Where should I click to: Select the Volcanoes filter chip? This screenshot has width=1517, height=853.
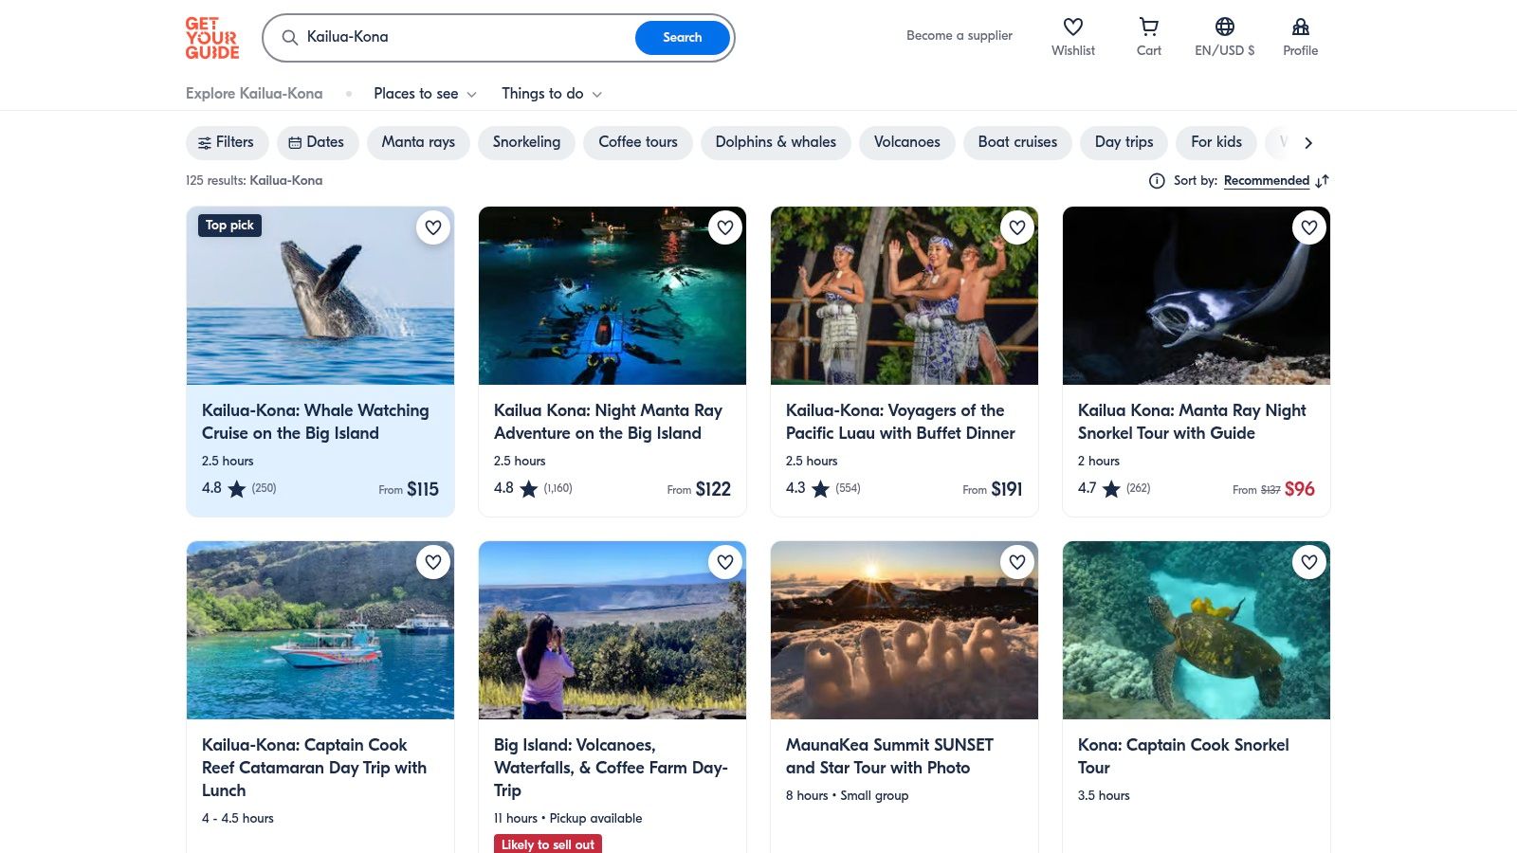click(x=906, y=142)
